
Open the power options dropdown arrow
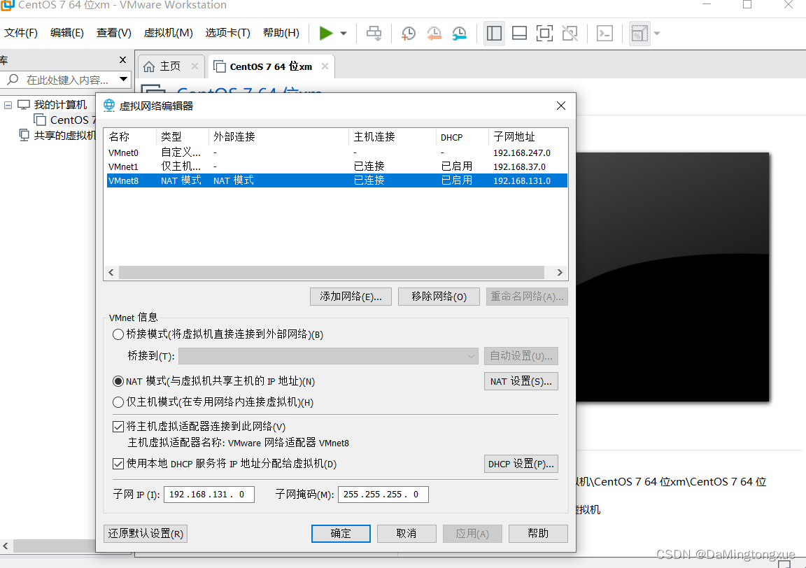click(x=344, y=34)
